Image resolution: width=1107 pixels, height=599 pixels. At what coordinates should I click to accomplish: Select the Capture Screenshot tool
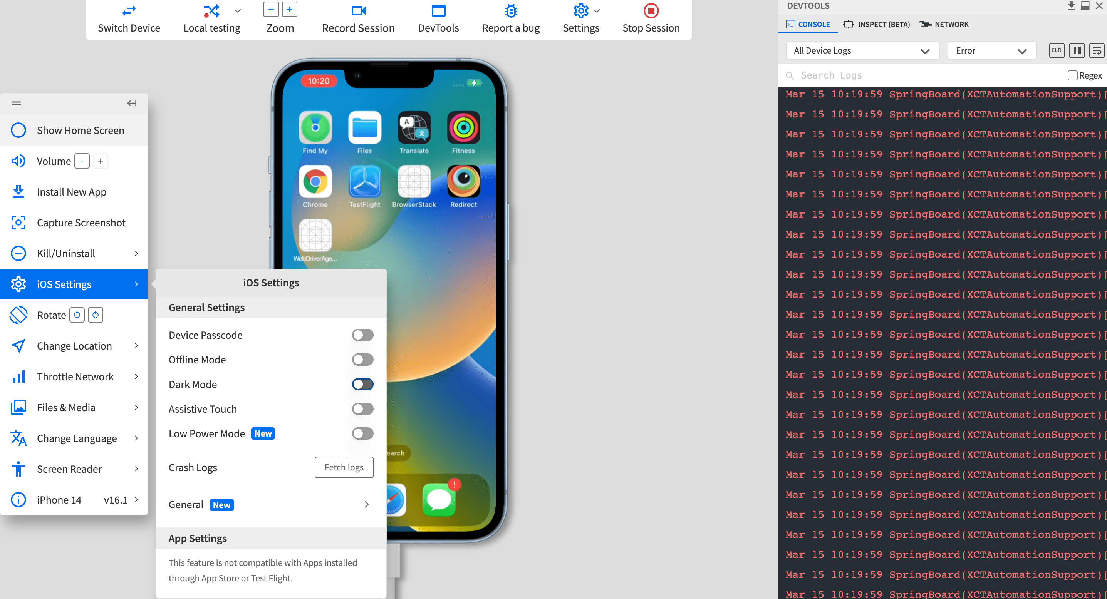point(81,223)
